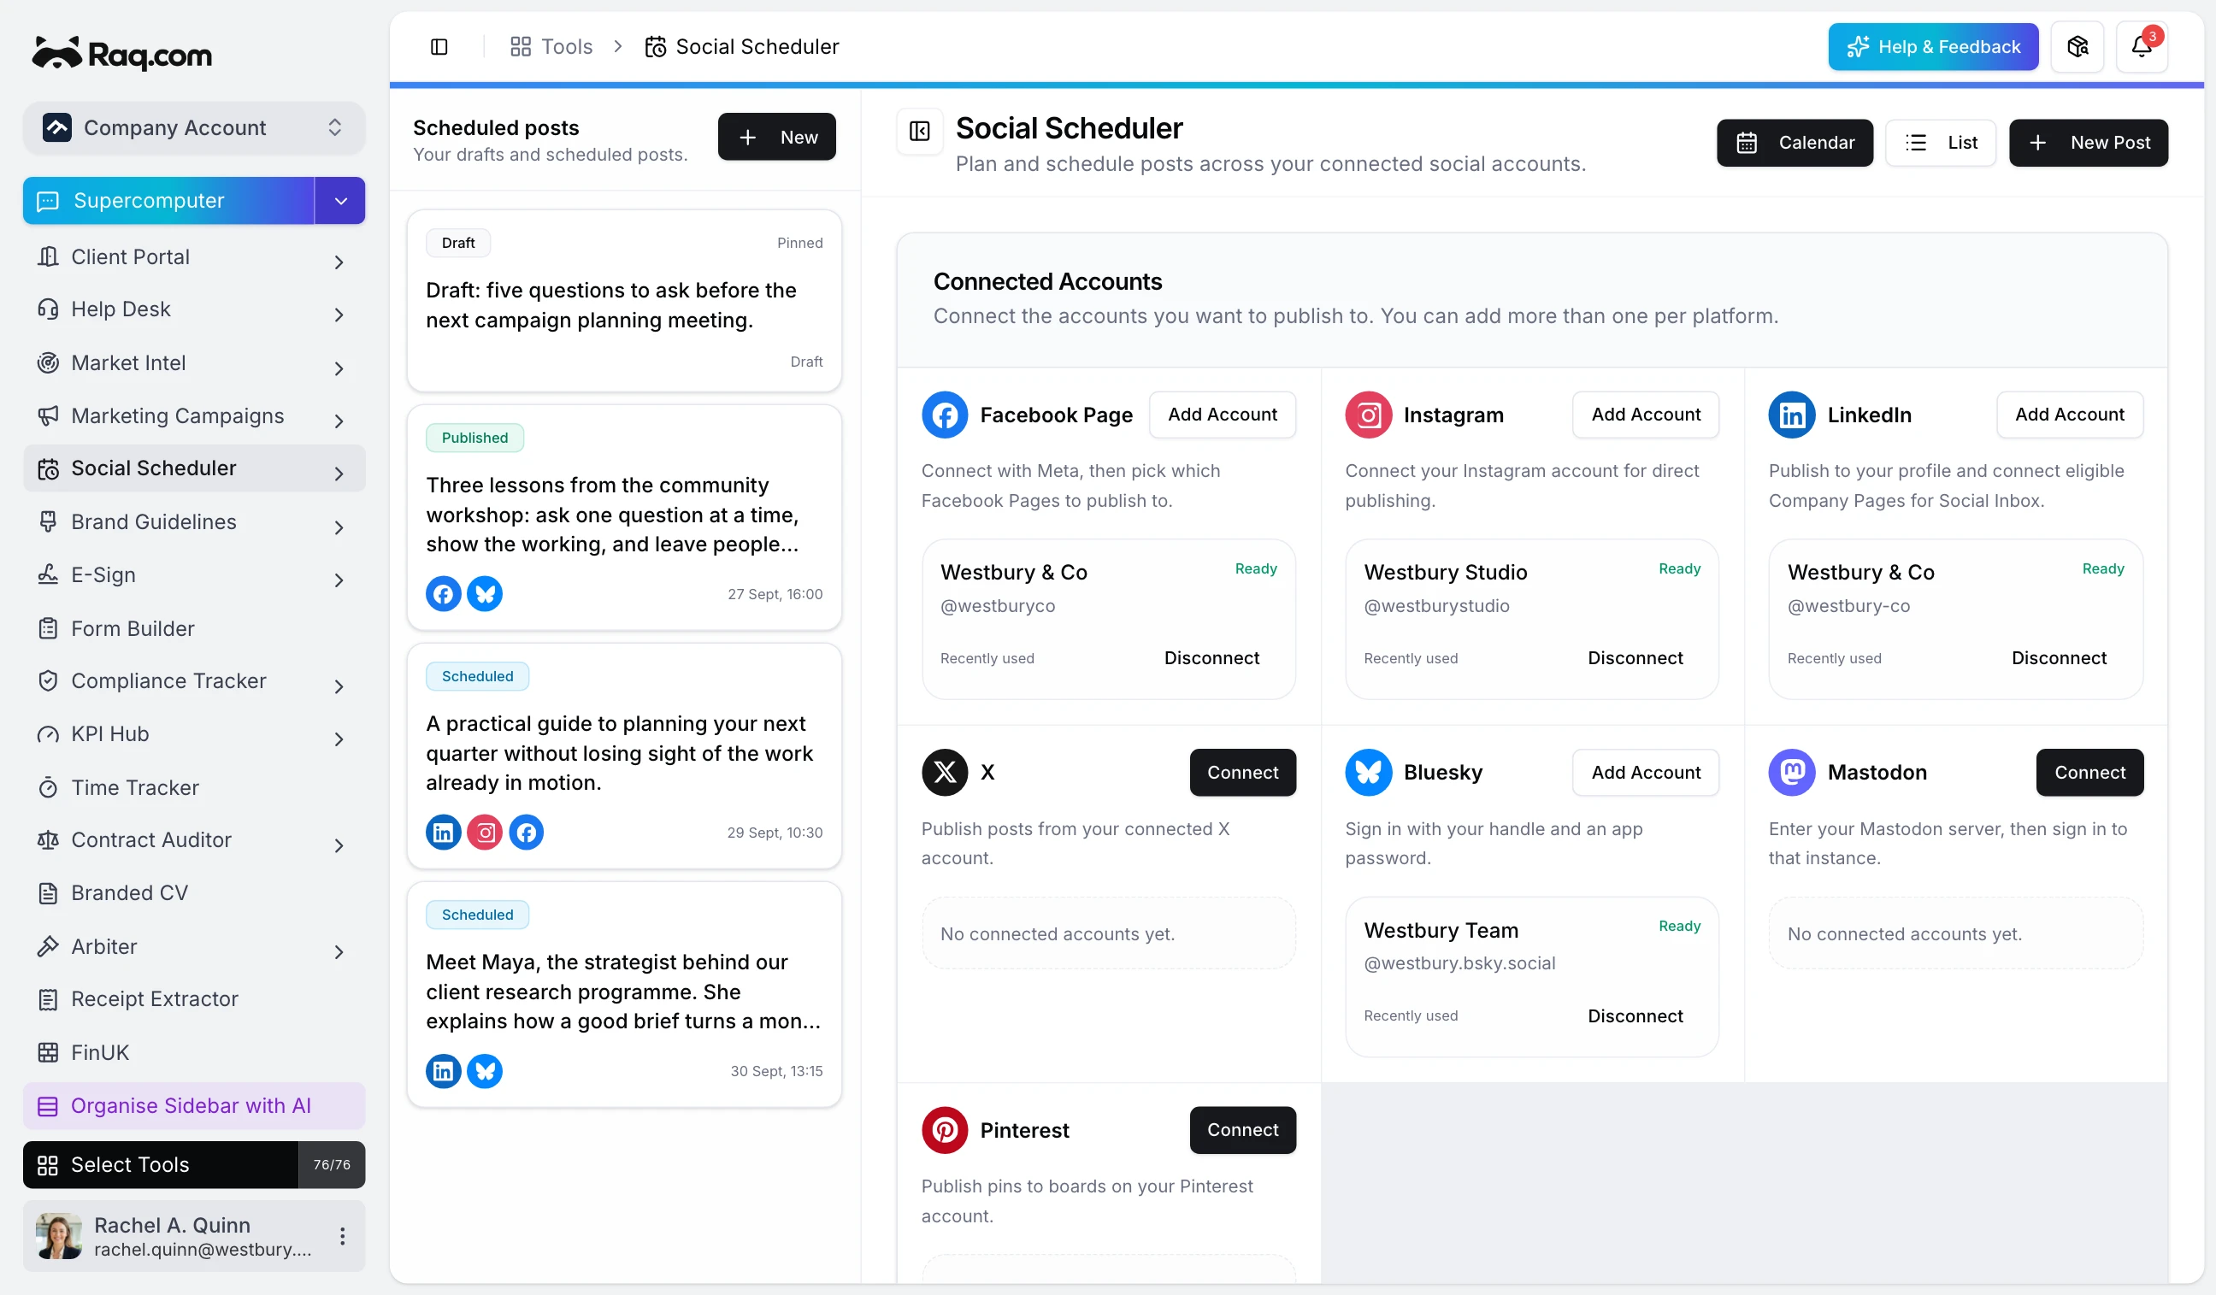Click the E-Sign signature icon
This screenshot has width=2216, height=1295.
(48, 575)
